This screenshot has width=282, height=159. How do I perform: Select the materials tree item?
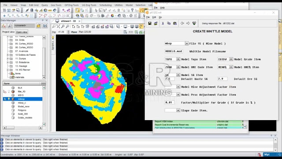(19, 77)
